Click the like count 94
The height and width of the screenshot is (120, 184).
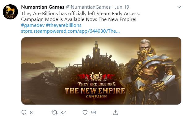[x=94, y=113]
